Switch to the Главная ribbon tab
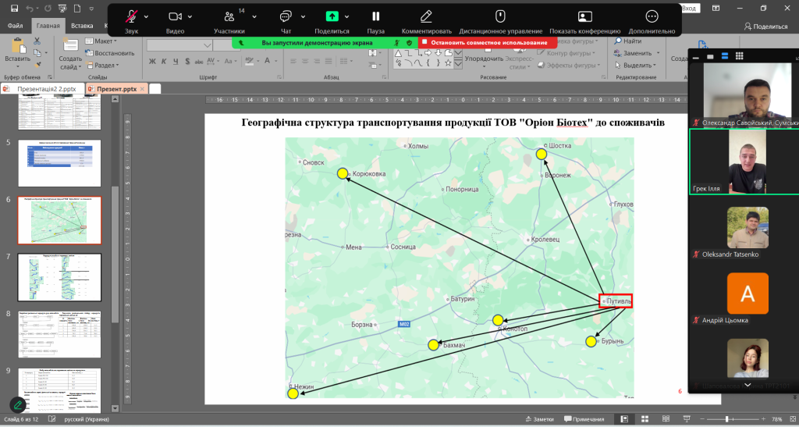Viewport: 799px width, 427px height. click(x=48, y=26)
